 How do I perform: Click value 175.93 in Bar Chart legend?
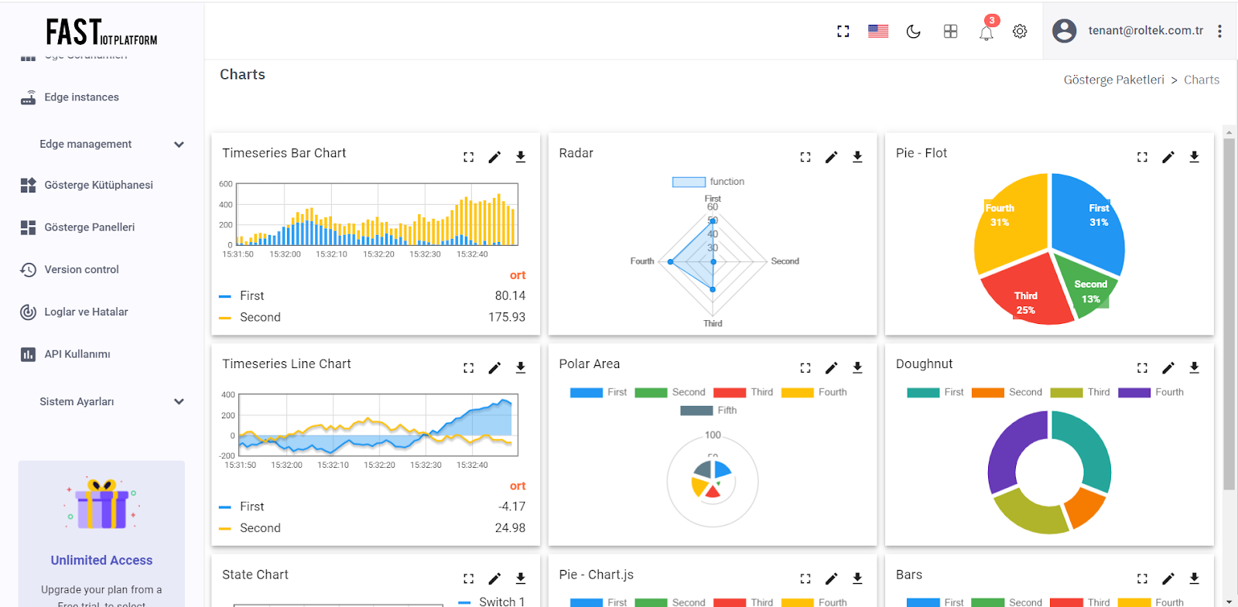(x=507, y=318)
